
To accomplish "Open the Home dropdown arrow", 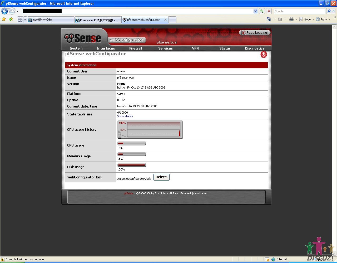I will [274, 19].
